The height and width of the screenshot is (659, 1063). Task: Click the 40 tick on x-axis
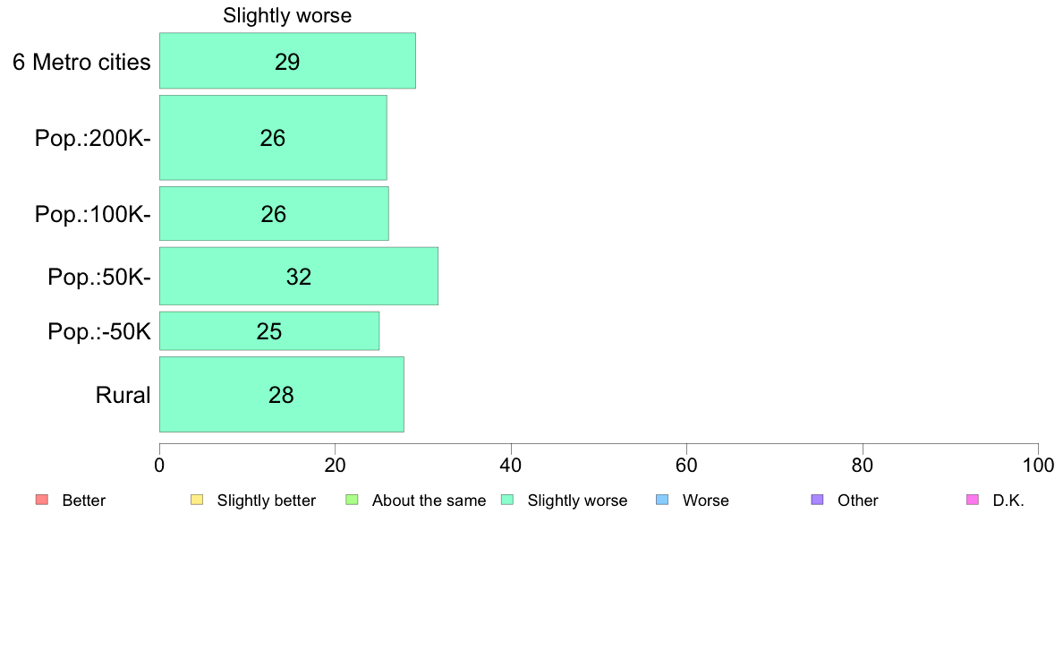[511, 465]
